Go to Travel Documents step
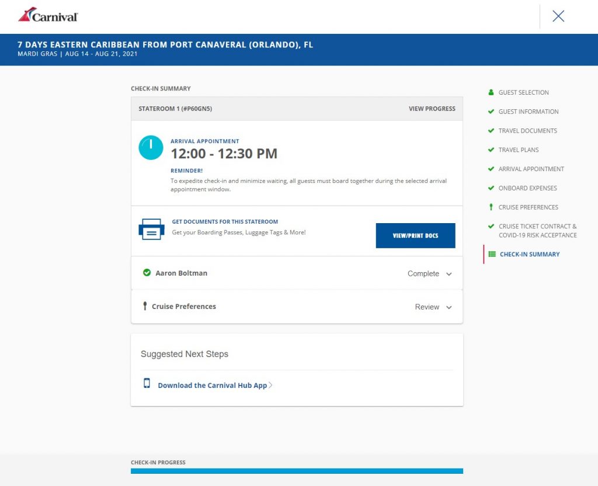Screen dimensions: 598x486 coord(527,131)
